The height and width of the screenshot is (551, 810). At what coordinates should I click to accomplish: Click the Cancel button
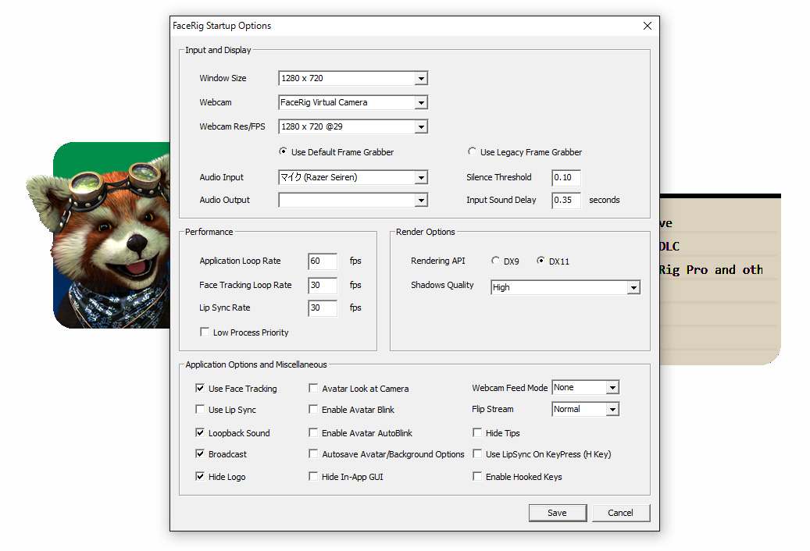pyautogui.click(x=620, y=513)
